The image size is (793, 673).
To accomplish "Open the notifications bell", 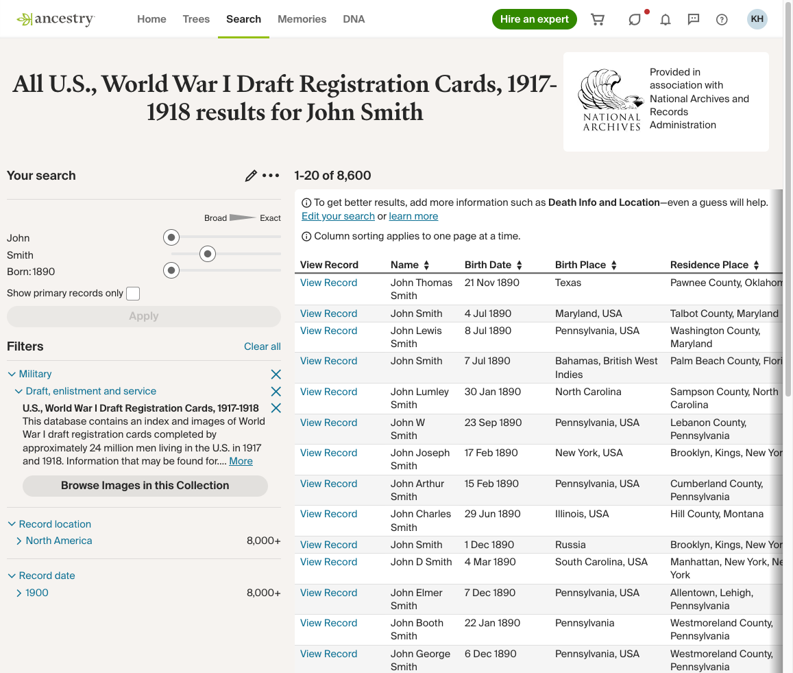I will click(665, 19).
